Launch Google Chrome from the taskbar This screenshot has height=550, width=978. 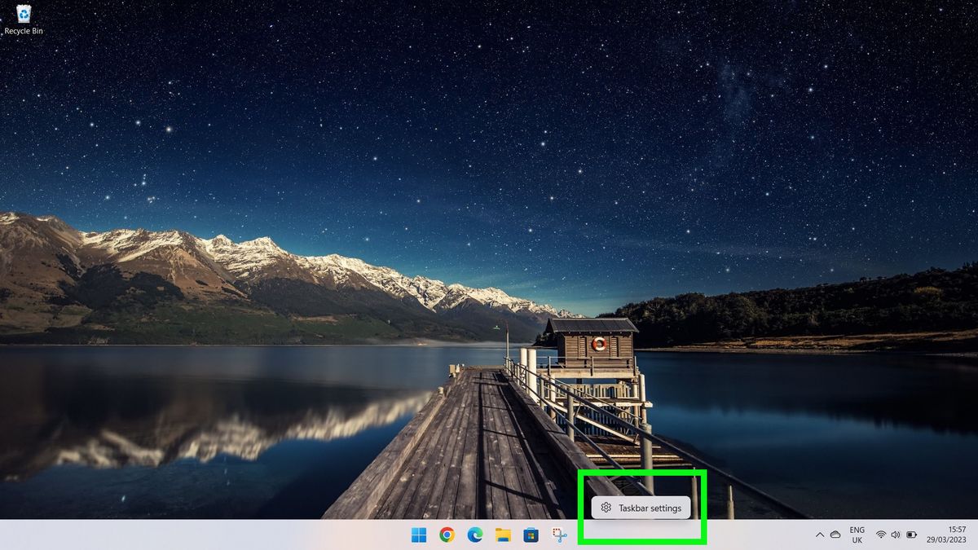point(447,535)
